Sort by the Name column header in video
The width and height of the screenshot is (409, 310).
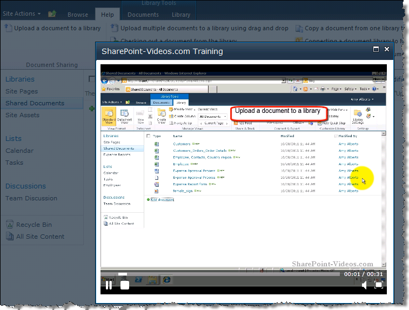click(x=178, y=136)
